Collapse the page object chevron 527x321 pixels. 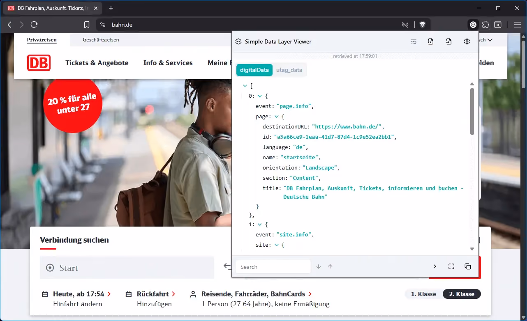[276, 117]
